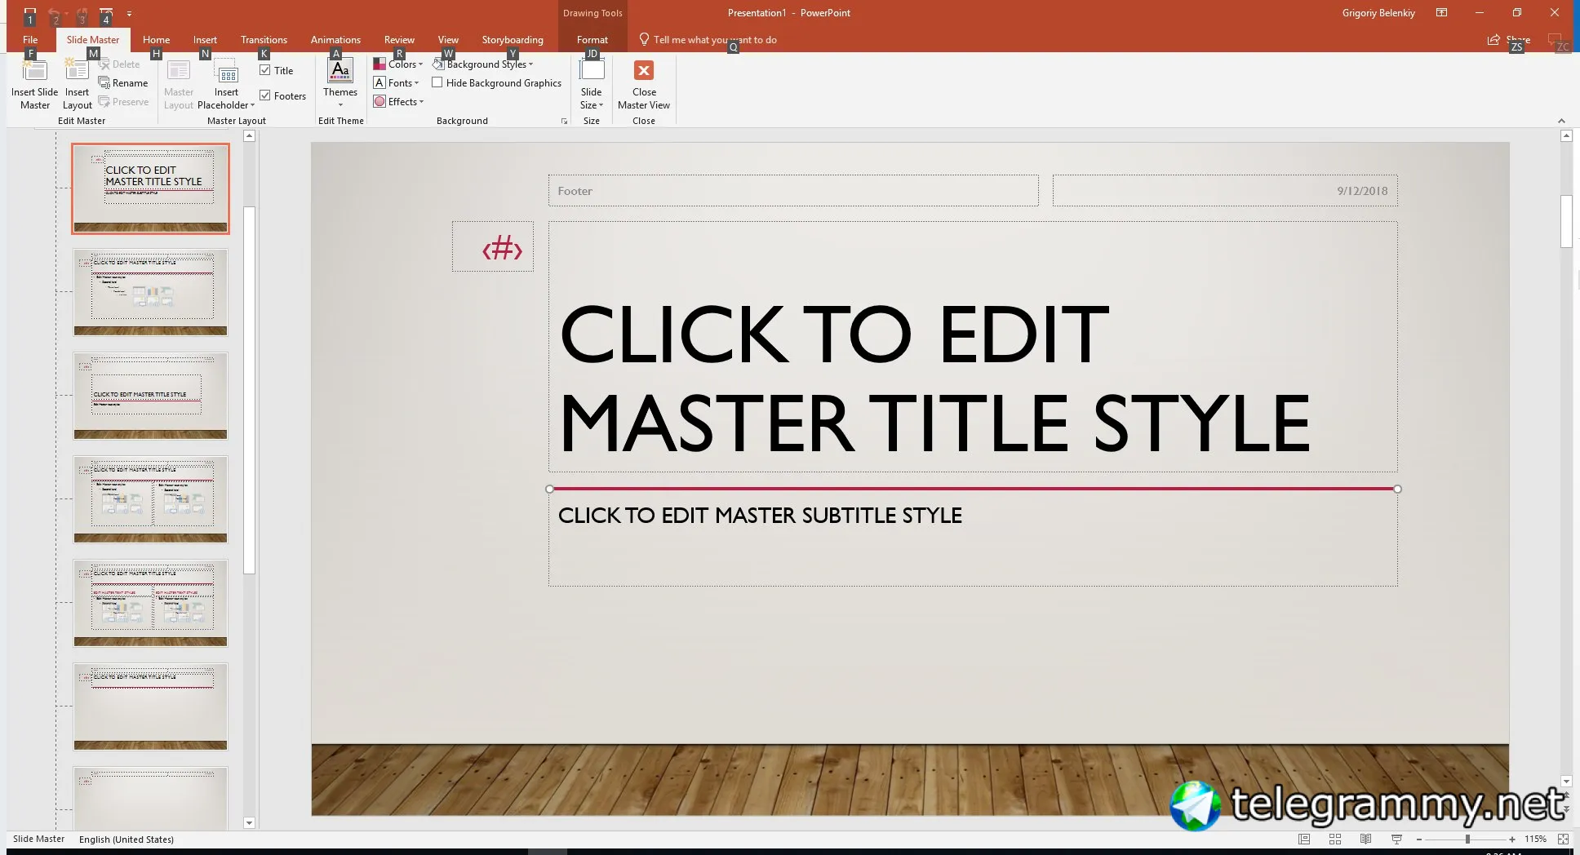
Task: Select the Two Content layout thumbnail
Action: pyautogui.click(x=150, y=499)
